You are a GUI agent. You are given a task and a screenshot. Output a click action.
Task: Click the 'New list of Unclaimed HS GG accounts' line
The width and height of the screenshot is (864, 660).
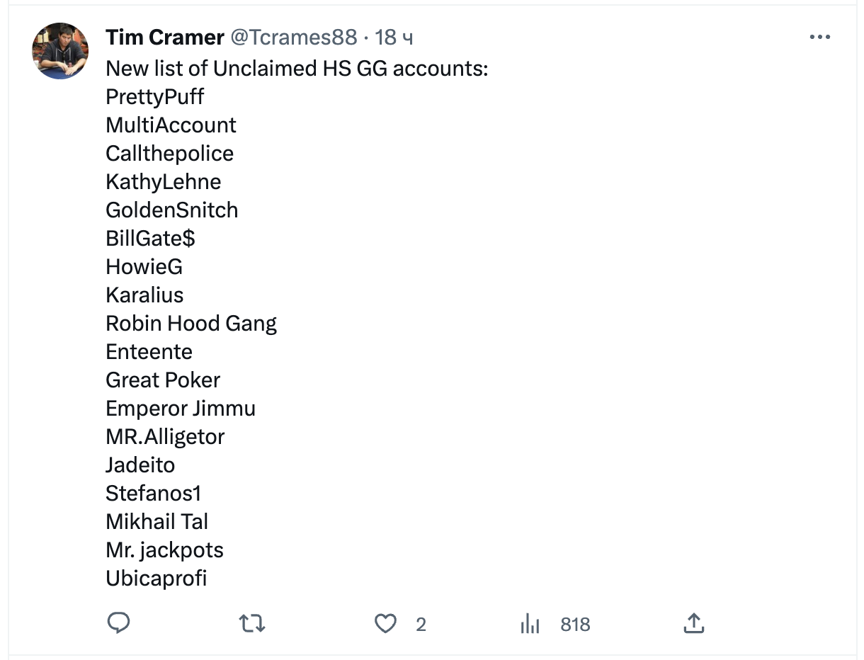[x=297, y=69]
